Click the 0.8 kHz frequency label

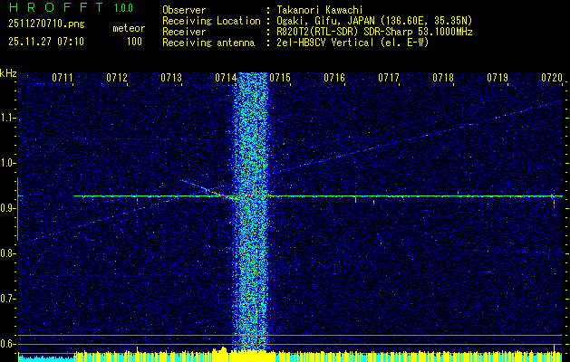pyautogui.click(x=6, y=253)
